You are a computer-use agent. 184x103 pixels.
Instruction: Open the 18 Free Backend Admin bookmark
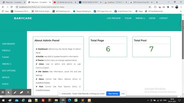pos(154,11)
